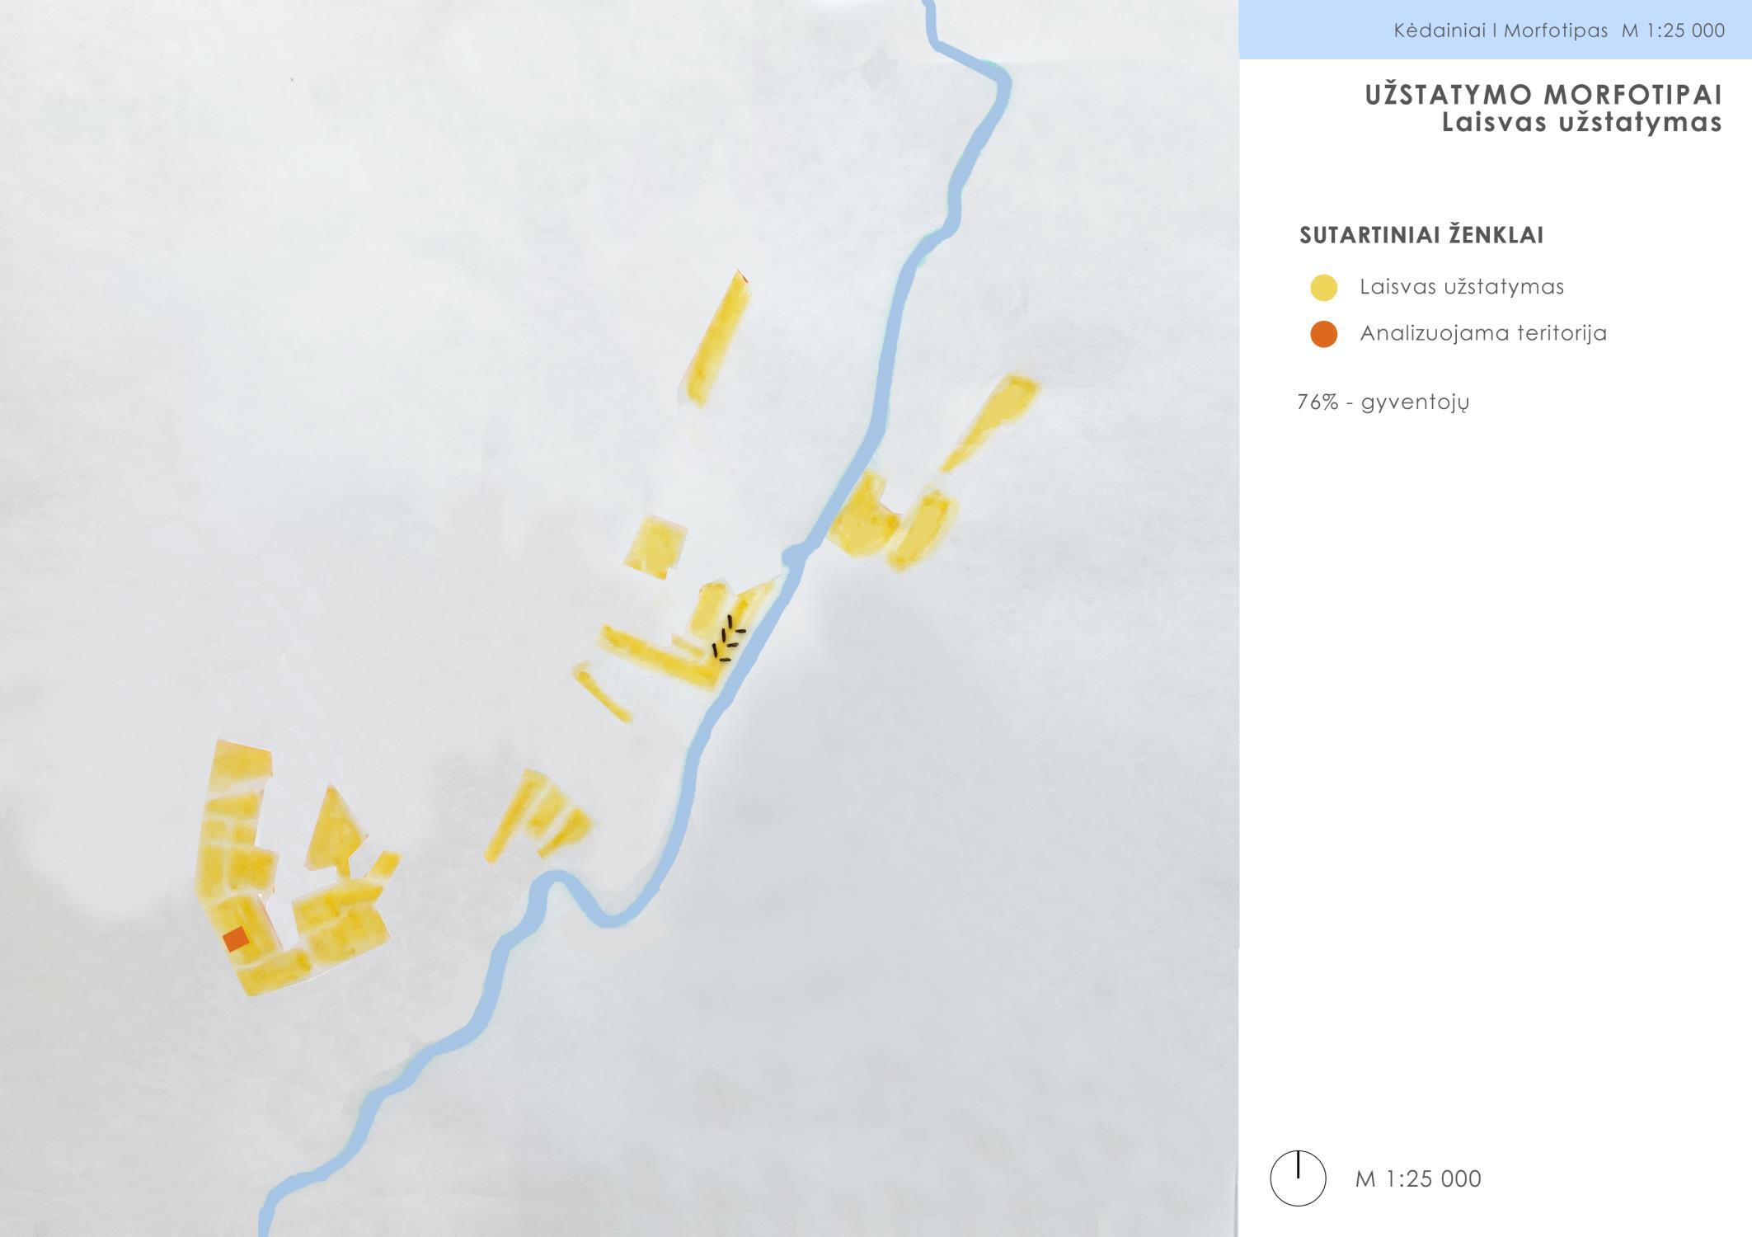This screenshot has width=1752, height=1237.
Task: Click the orange square on the map
Action: (236, 939)
